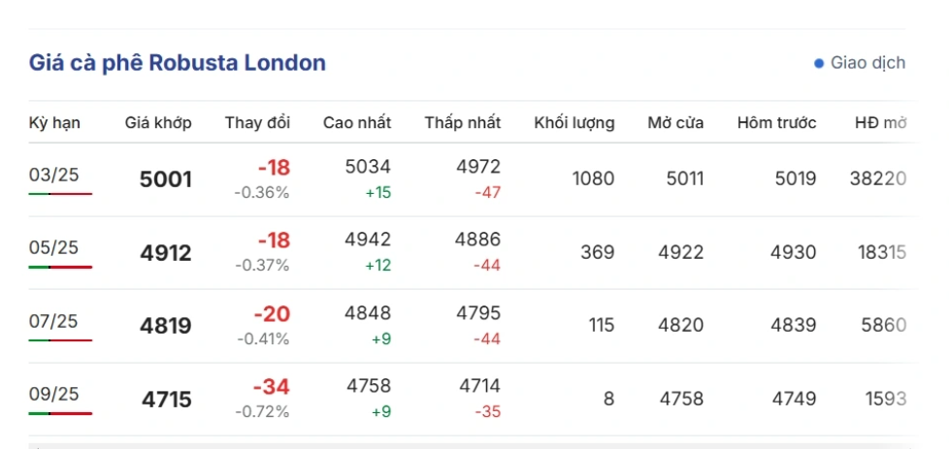Select the 03/25 contract term
949x450 pixels.
(53, 175)
